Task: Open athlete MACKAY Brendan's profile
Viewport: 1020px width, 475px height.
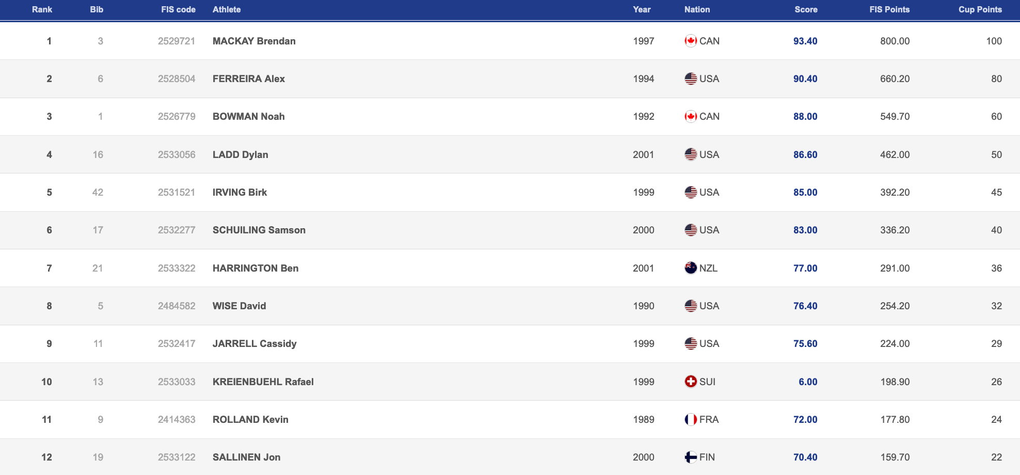Action: click(254, 41)
